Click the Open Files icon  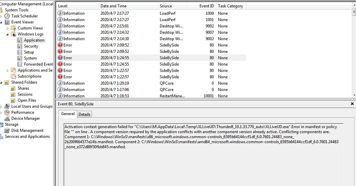pos(13,100)
